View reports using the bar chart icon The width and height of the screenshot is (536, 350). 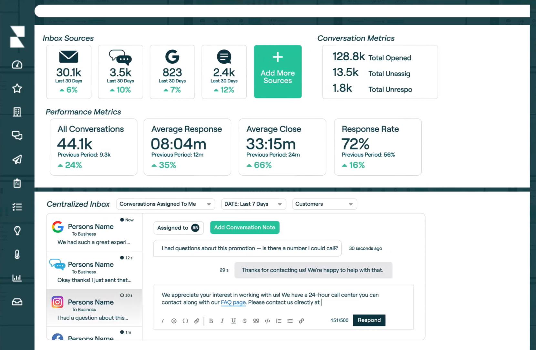(17, 278)
